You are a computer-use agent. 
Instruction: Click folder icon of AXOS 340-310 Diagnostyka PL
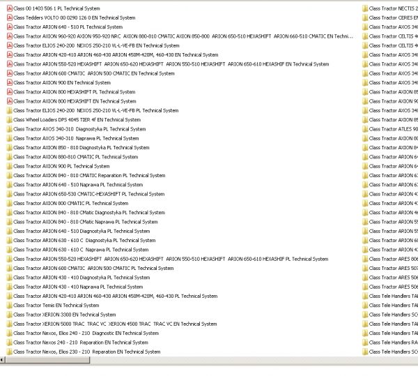[9, 129]
